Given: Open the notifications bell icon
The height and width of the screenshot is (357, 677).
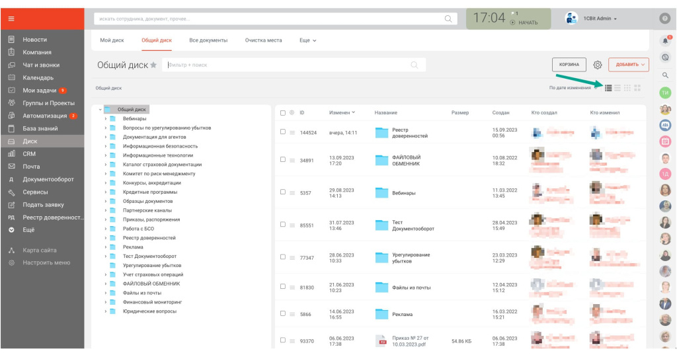Looking at the screenshot, I should (665, 40).
